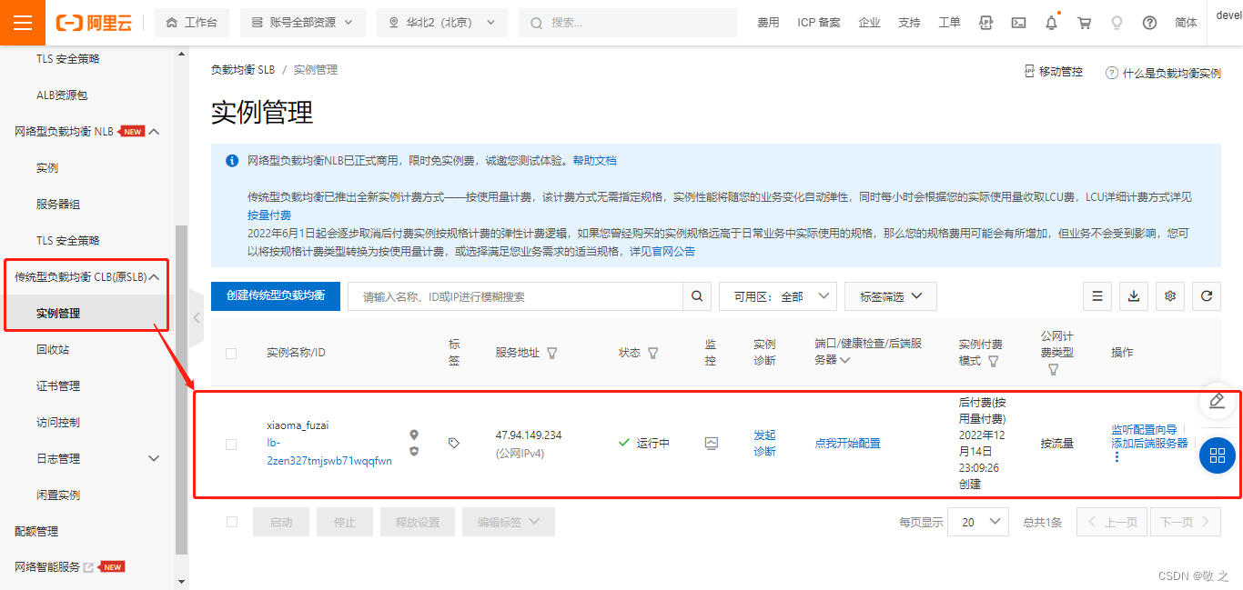1243x590 pixels.
Task: Filter by instance billing mode funnel
Action: 993,361
